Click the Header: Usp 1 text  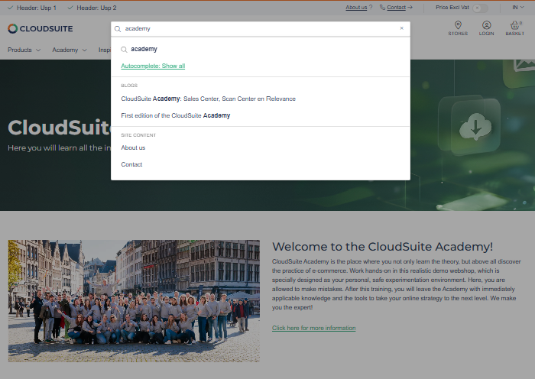coord(37,8)
